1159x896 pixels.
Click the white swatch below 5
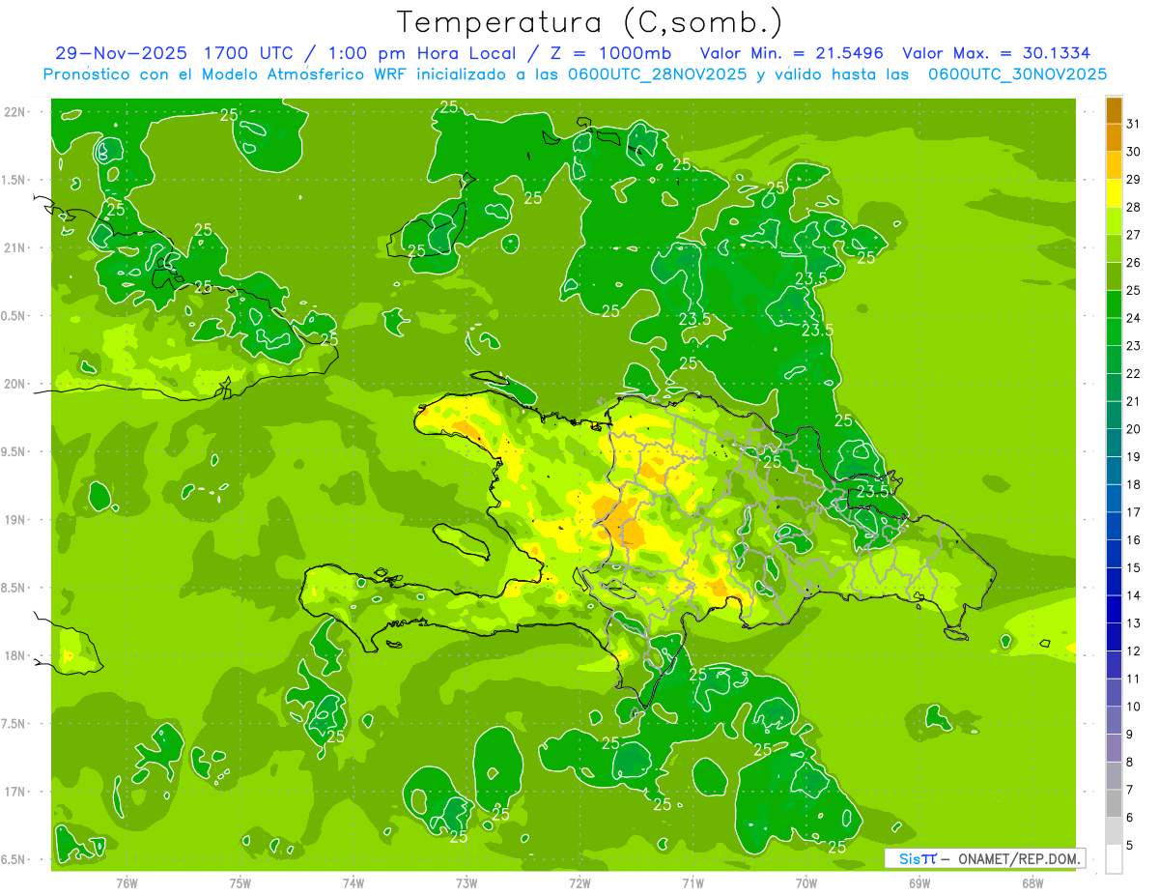click(x=1114, y=859)
